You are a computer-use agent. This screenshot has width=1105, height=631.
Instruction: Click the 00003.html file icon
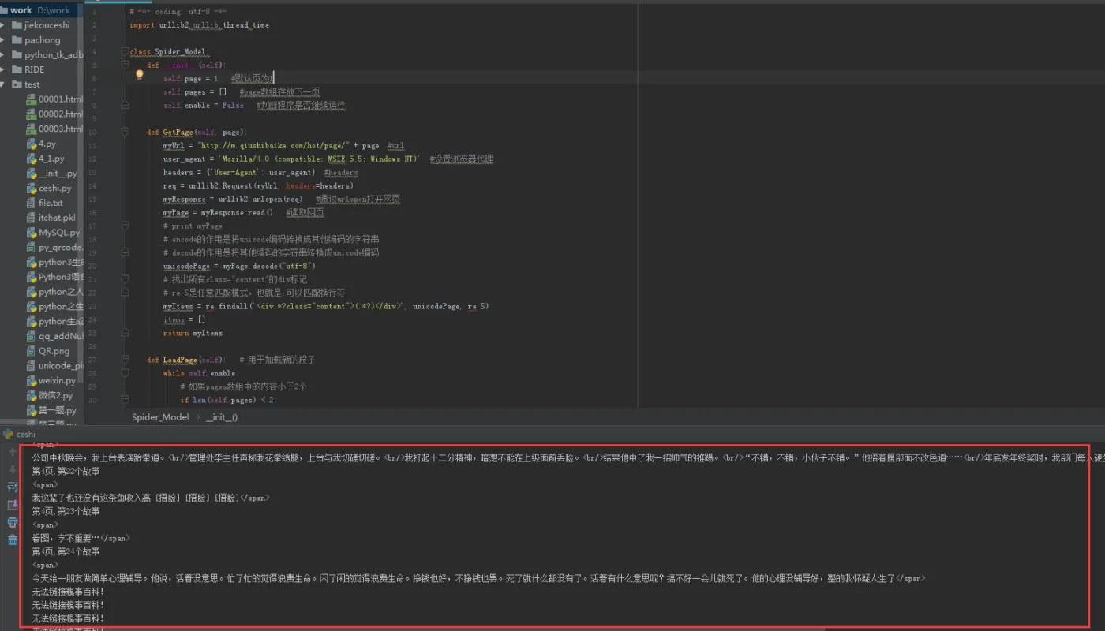coord(31,129)
